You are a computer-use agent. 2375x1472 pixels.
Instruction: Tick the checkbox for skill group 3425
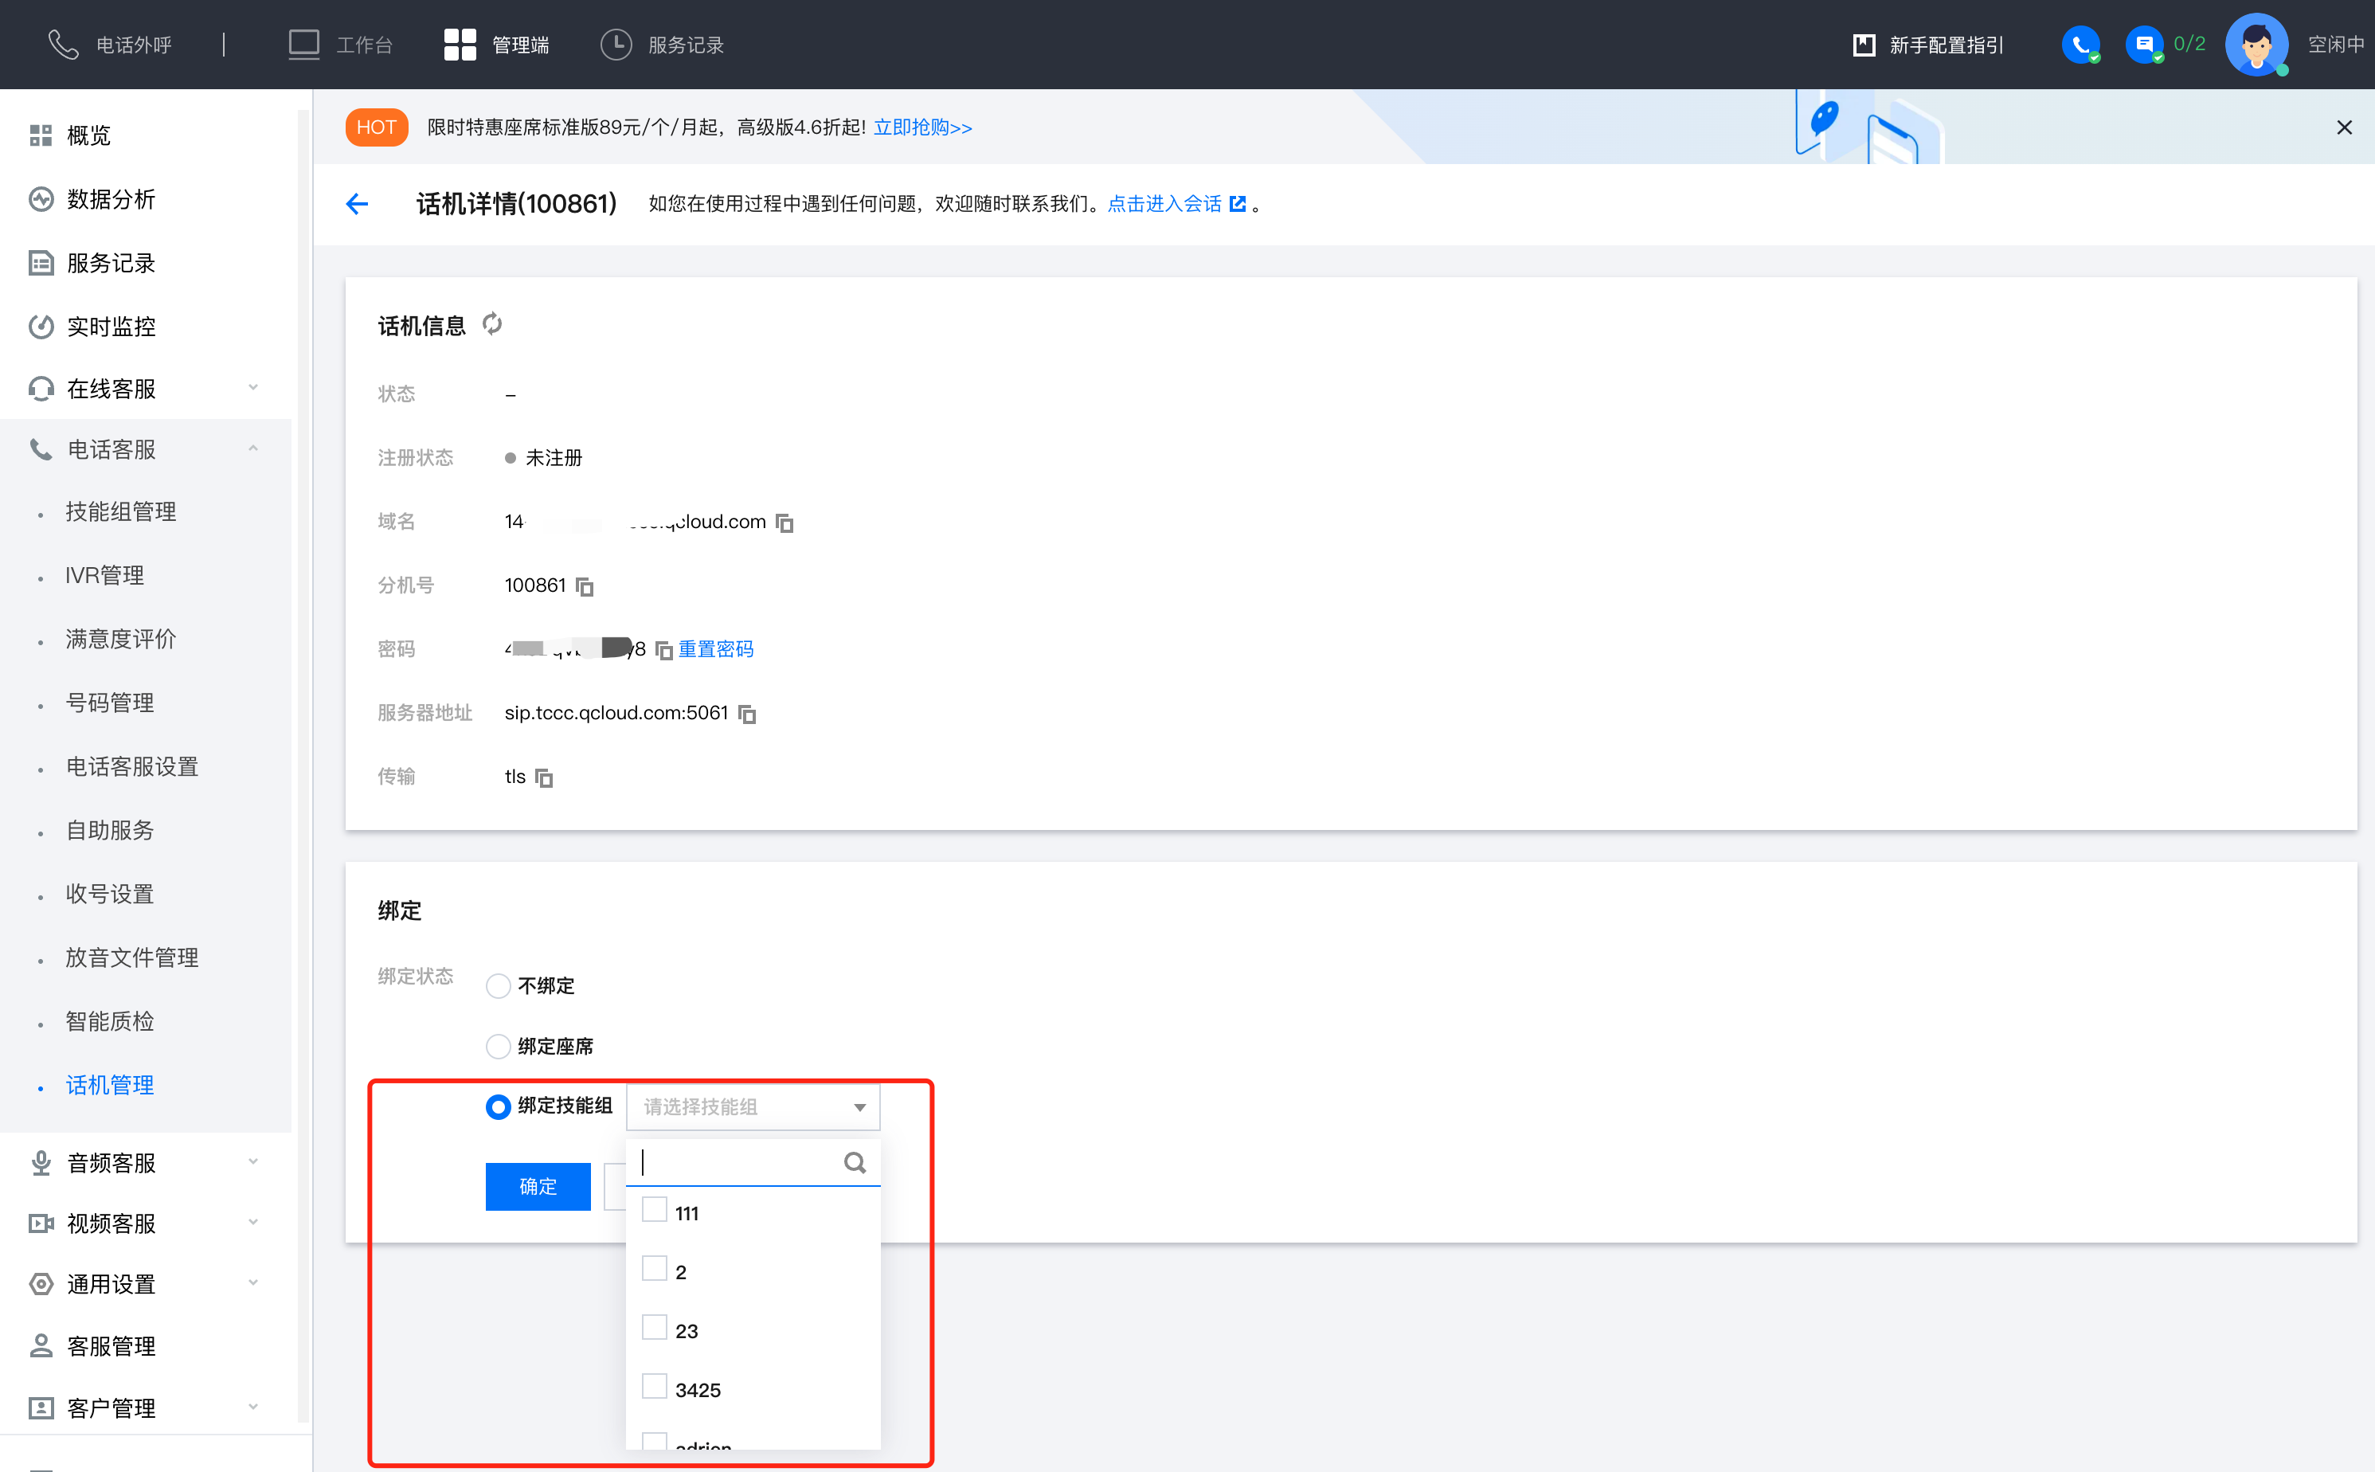[655, 1388]
